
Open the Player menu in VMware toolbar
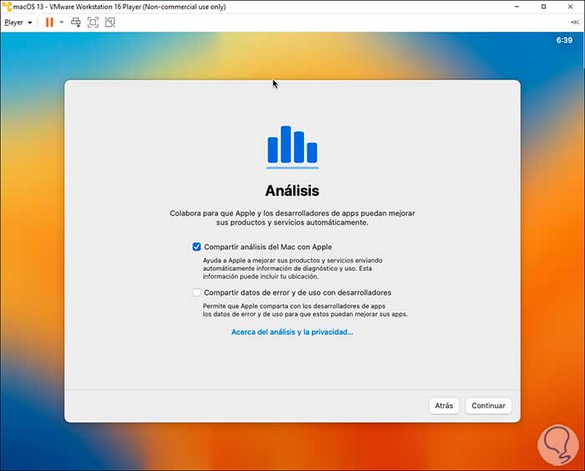tap(18, 23)
